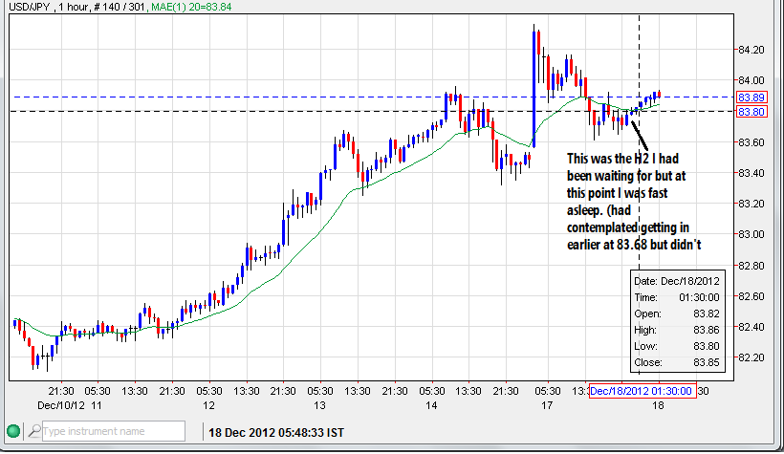
Task: Focus the Type instrument name field
Action: tap(114, 431)
